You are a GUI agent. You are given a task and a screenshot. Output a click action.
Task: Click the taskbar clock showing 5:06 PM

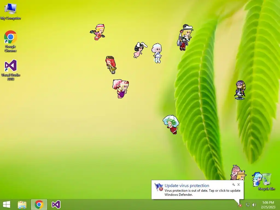tap(268, 205)
